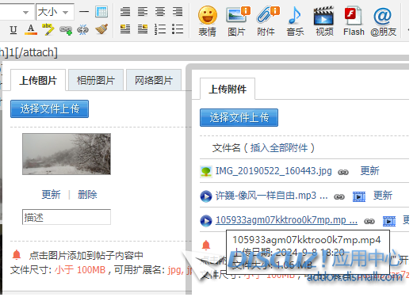Switch to the 上传图片 tab
This screenshot has height=297, width=417.
[x=38, y=80]
